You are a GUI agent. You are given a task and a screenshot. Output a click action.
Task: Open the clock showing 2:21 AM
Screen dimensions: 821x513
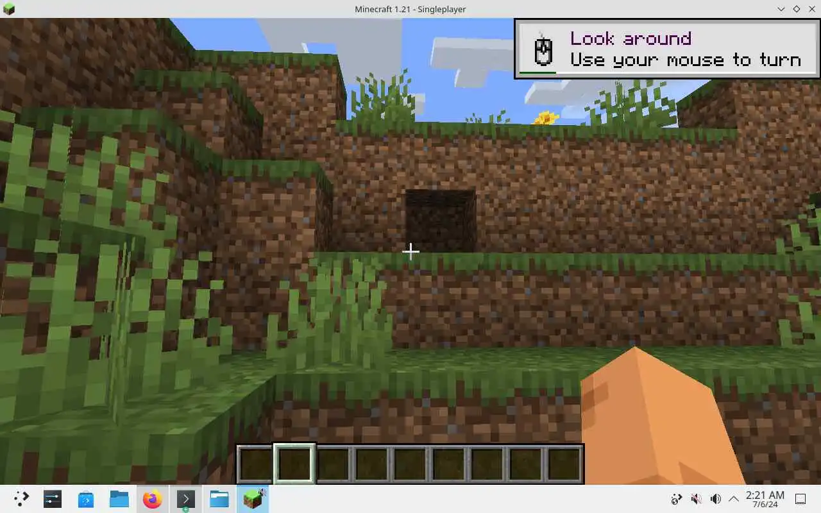[x=765, y=499]
